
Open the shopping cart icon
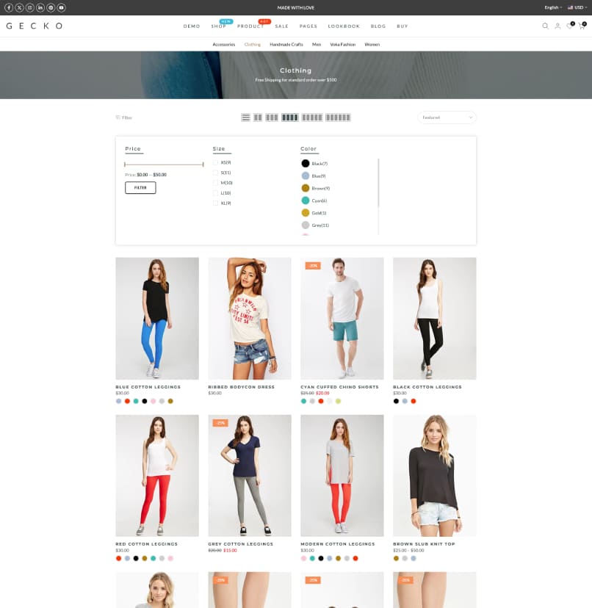click(x=582, y=26)
